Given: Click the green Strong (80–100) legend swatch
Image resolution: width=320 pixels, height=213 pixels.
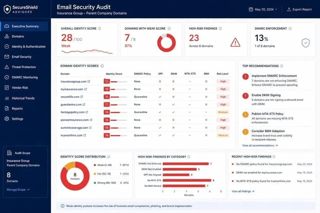Looking at the screenshot, I should coord(95,183).
